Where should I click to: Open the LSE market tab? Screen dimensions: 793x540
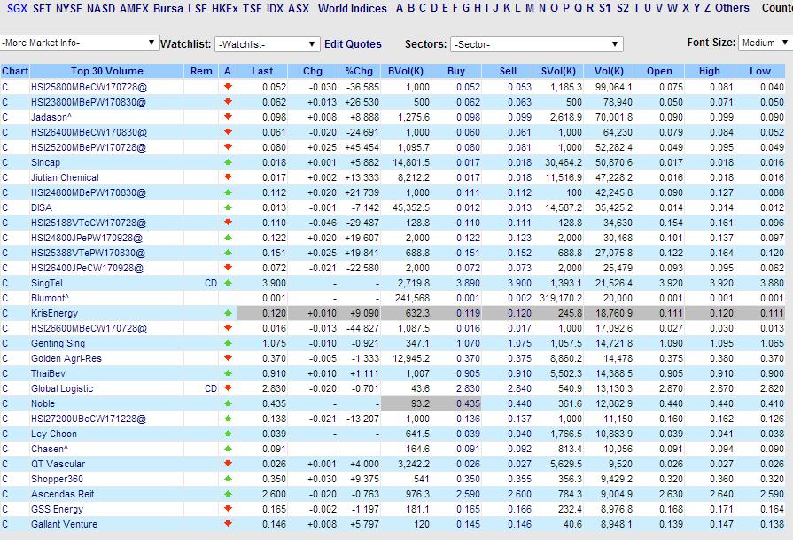click(198, 9)
